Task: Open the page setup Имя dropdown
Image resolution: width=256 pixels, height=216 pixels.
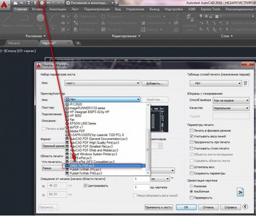Action: click(x=102, y=83)
